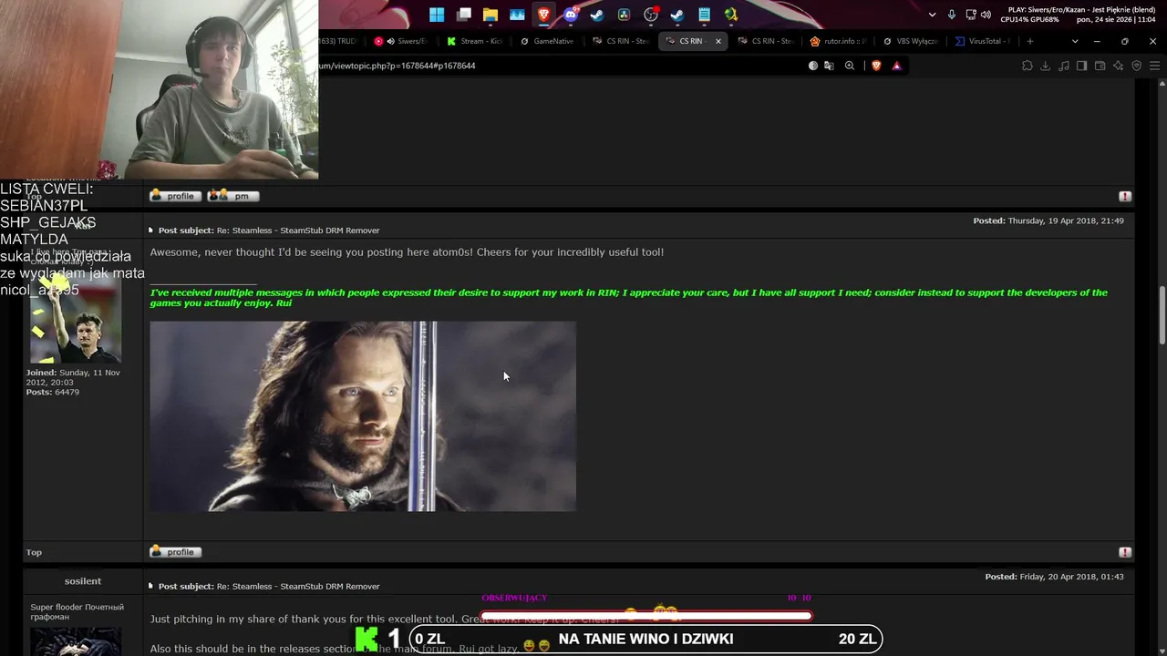Open the Brave VPN shield icon

click(1137, 66)
